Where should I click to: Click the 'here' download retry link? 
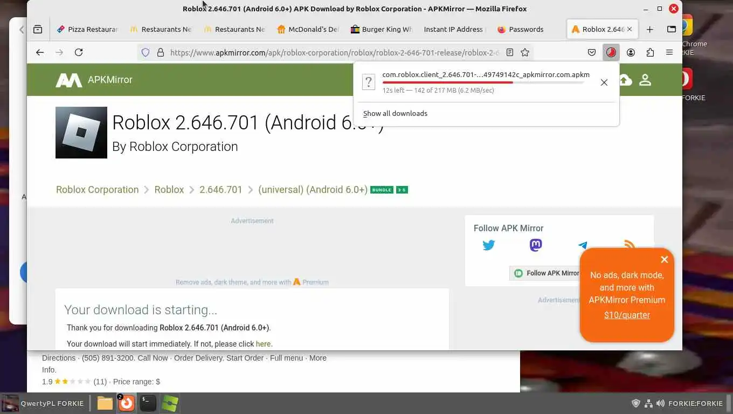point(263,344)
